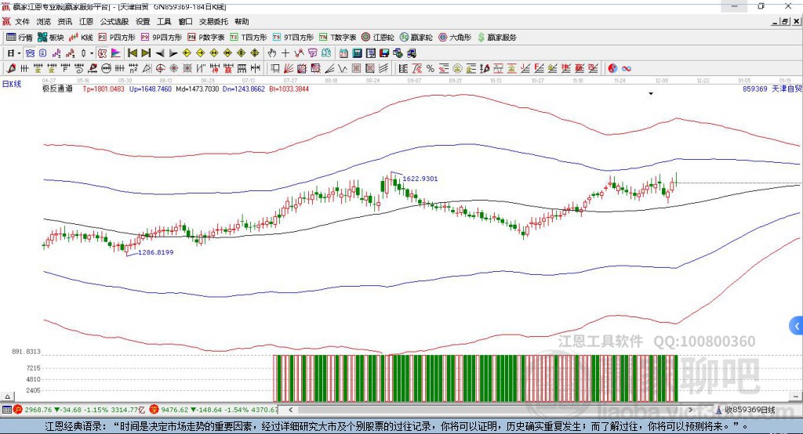Click the T数字表 toolbar button

(x=338, y=37)
